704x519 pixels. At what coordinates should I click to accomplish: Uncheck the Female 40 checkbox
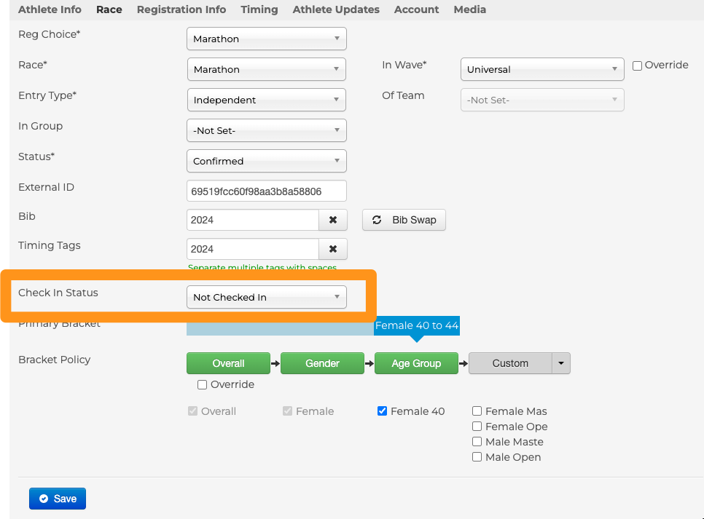pyautogui.click(x=383, y=411)
